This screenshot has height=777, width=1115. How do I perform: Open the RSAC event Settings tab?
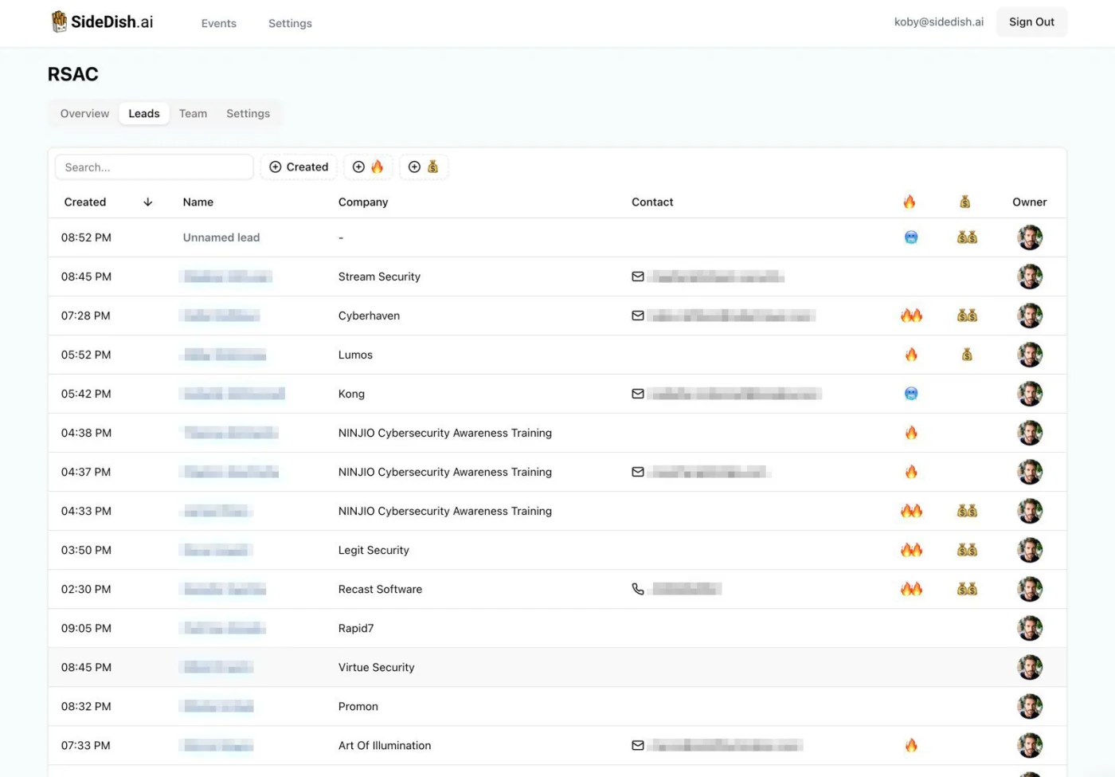[x=248, y=113]
